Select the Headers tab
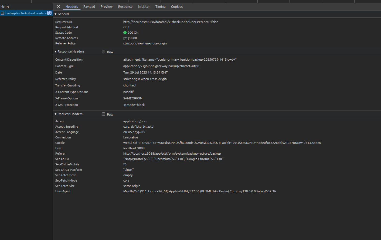This screenshot has width=381, height=240. pyautogui.click(x=72, y=6)
